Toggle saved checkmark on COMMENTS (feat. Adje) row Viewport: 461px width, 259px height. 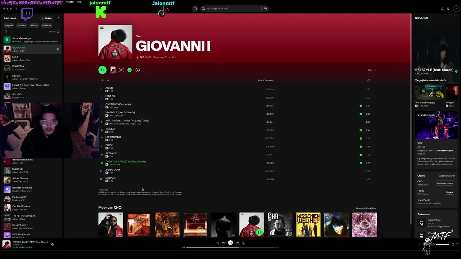(361, 106)
